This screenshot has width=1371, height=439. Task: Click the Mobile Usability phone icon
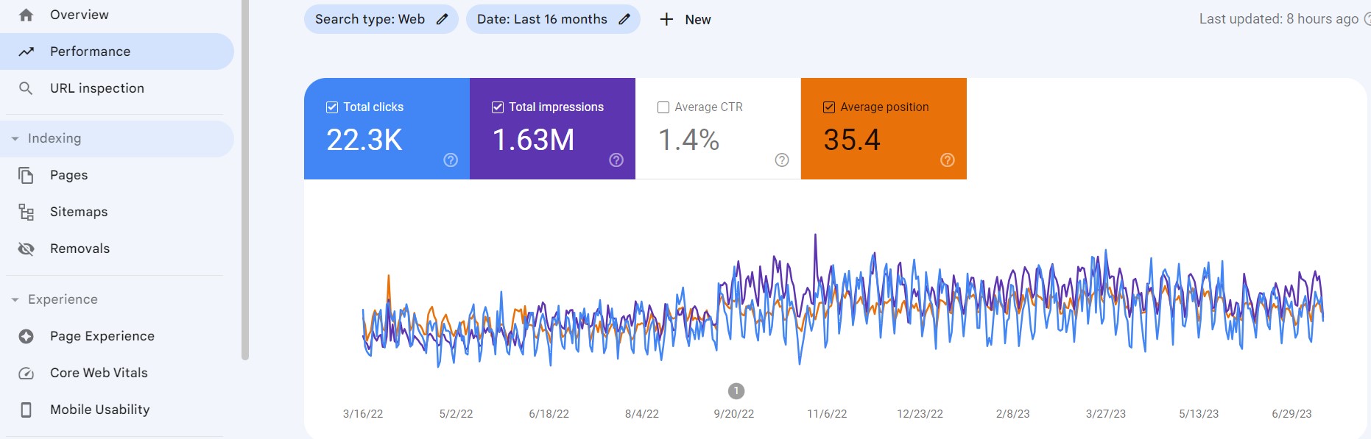26,410
